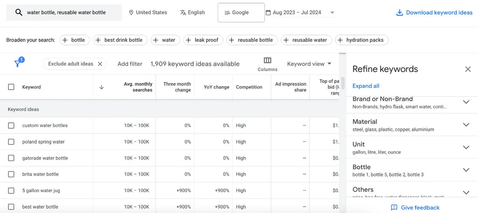Click the 'poland spring water' keyword text
The height and width of the screenshot is (213, 478).
tap(43, 142)
